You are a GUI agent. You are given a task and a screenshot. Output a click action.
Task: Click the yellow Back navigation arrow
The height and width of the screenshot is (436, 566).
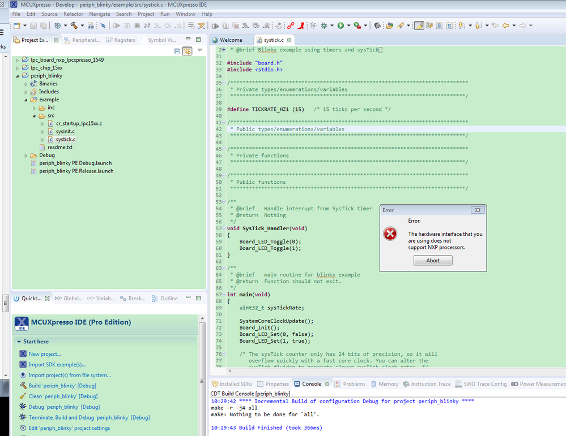point(506,25)
